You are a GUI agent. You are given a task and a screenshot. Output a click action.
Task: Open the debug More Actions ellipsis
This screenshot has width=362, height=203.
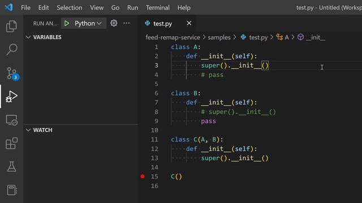coord(126,23)
